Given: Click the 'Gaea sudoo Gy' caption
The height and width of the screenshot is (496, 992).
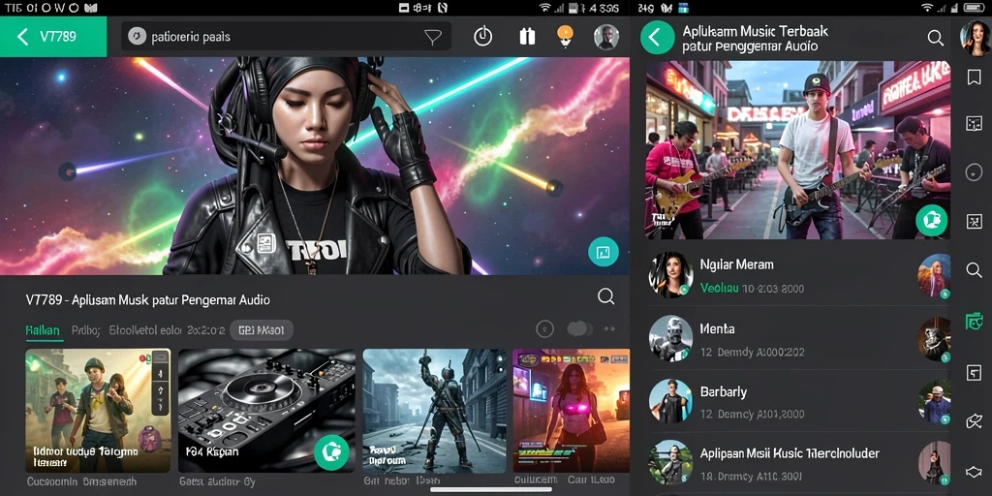Looking at the screenshot, I should [217, 482].
